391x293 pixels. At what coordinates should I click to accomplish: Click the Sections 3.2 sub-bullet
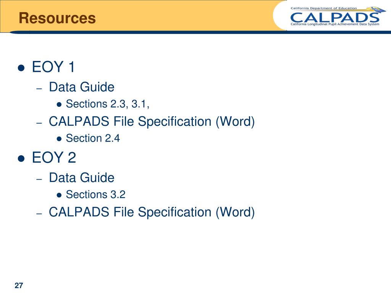pos(95,195)
